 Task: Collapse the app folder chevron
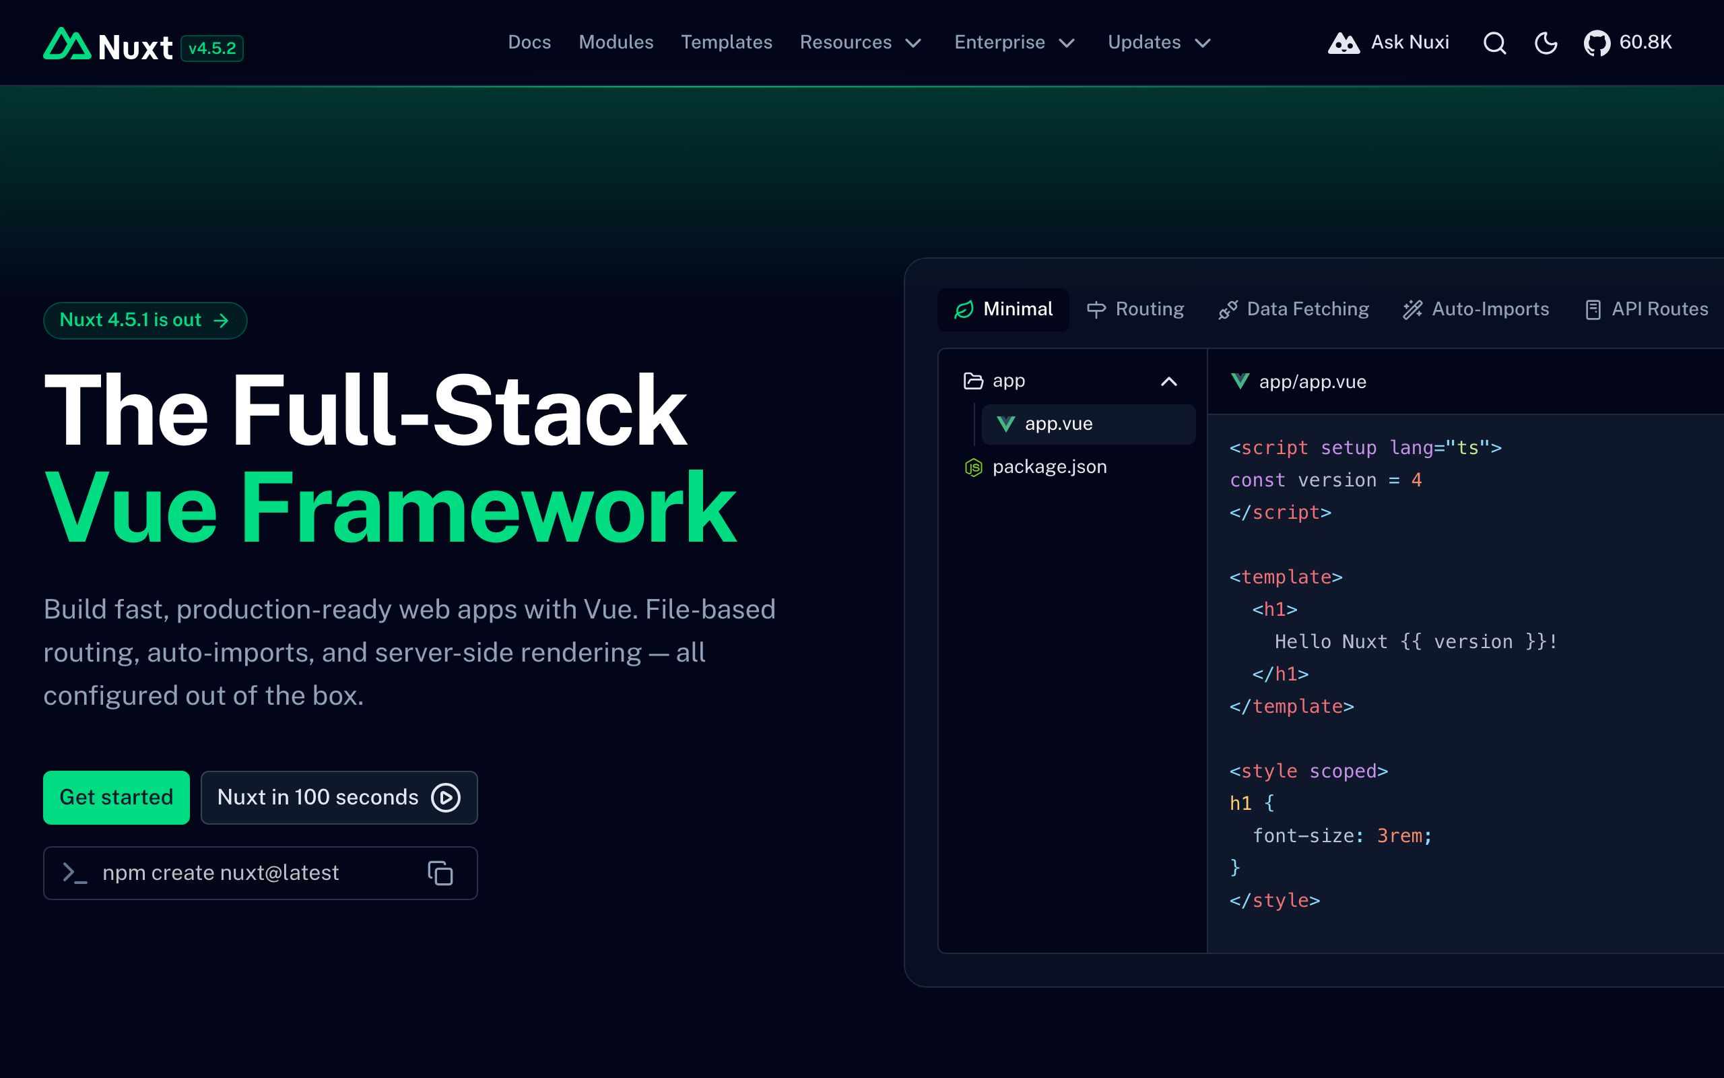[x=1168, y=381]
